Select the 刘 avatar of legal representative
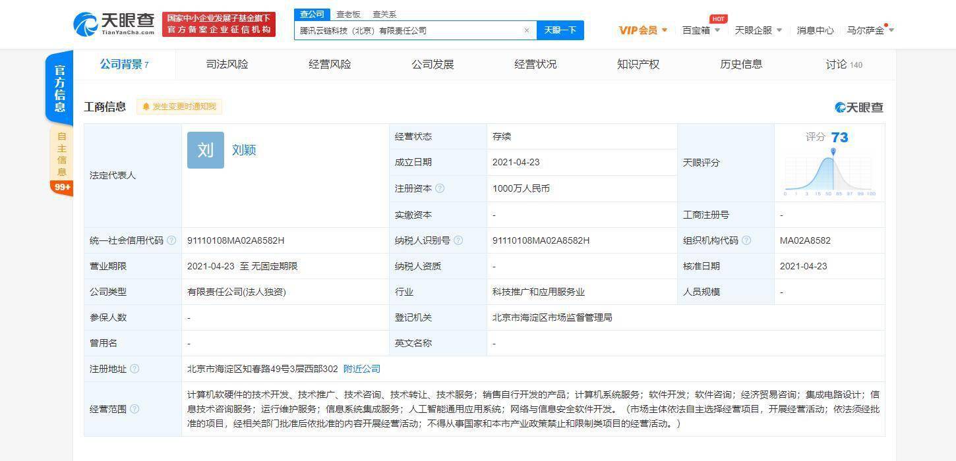The width and height of the screenshot is (956, 461). [206, 150]
